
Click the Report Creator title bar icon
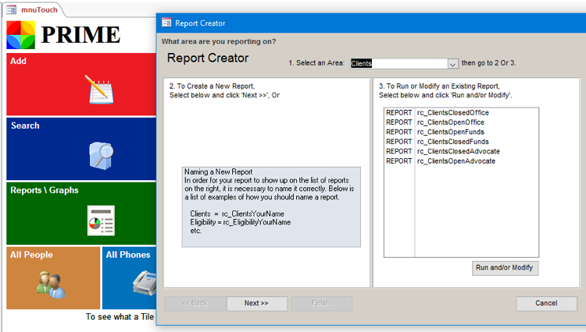[x=166, y=23]
